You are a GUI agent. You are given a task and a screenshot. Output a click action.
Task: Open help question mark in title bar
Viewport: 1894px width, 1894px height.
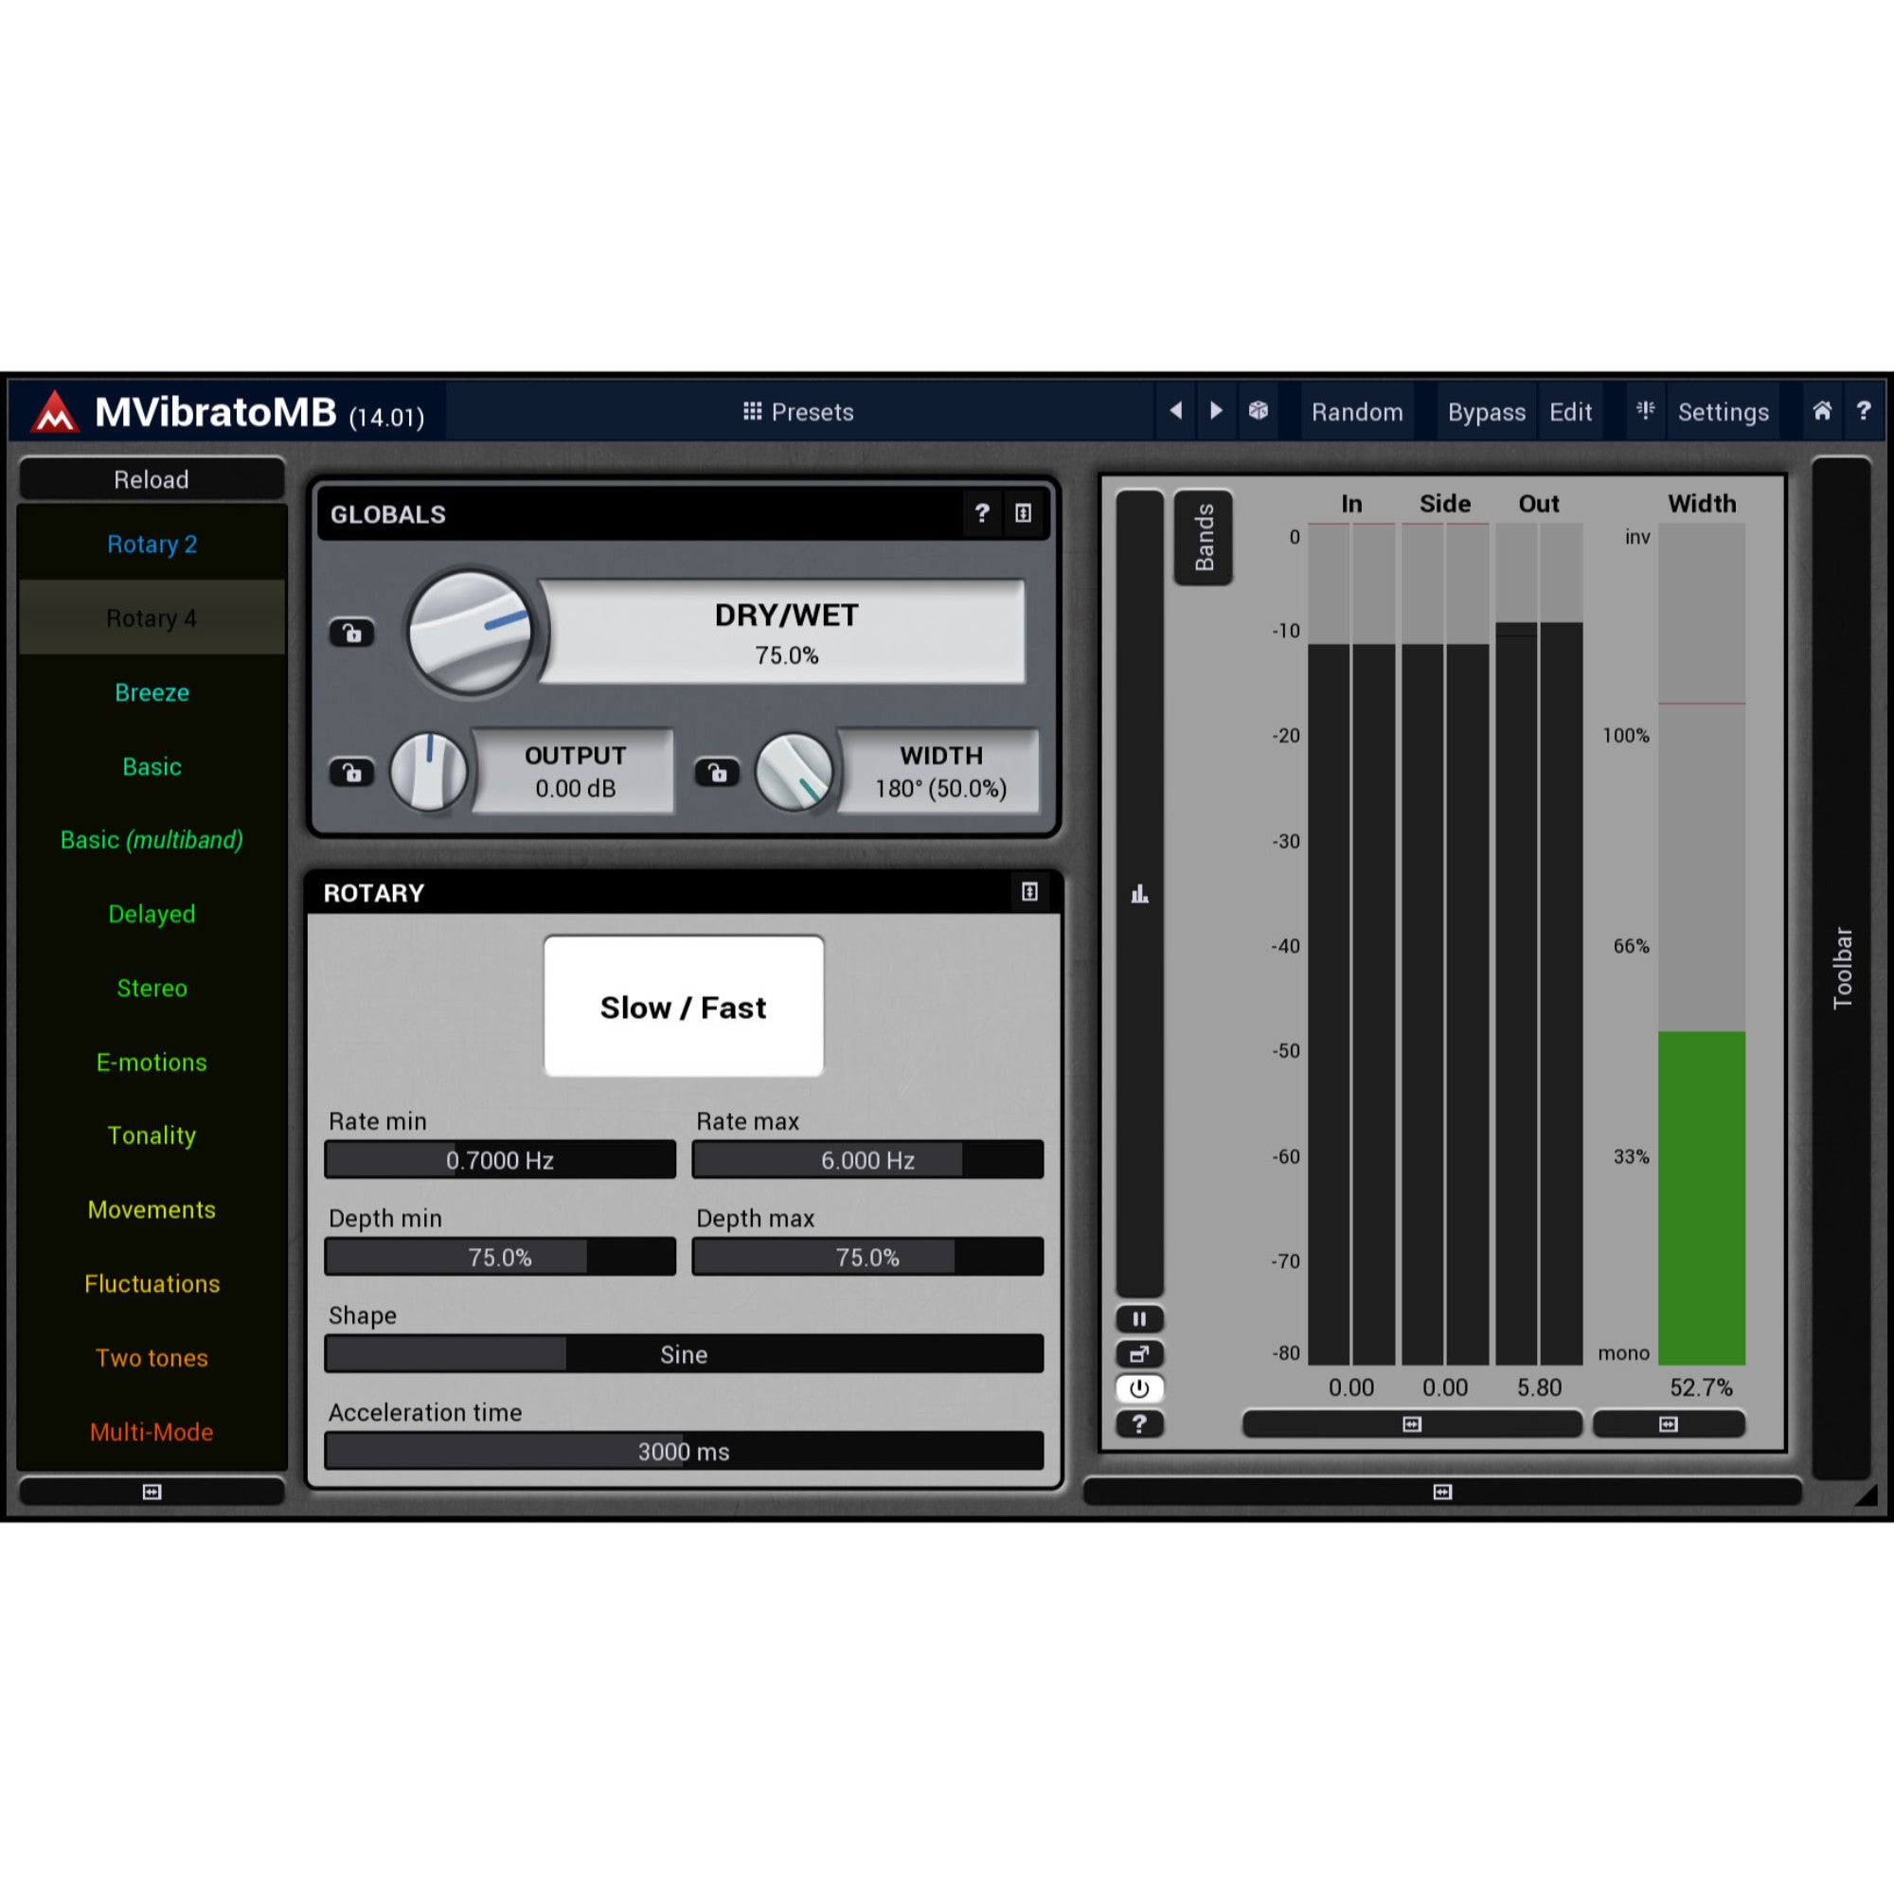pyautogui.click(x=1863, y=411)
